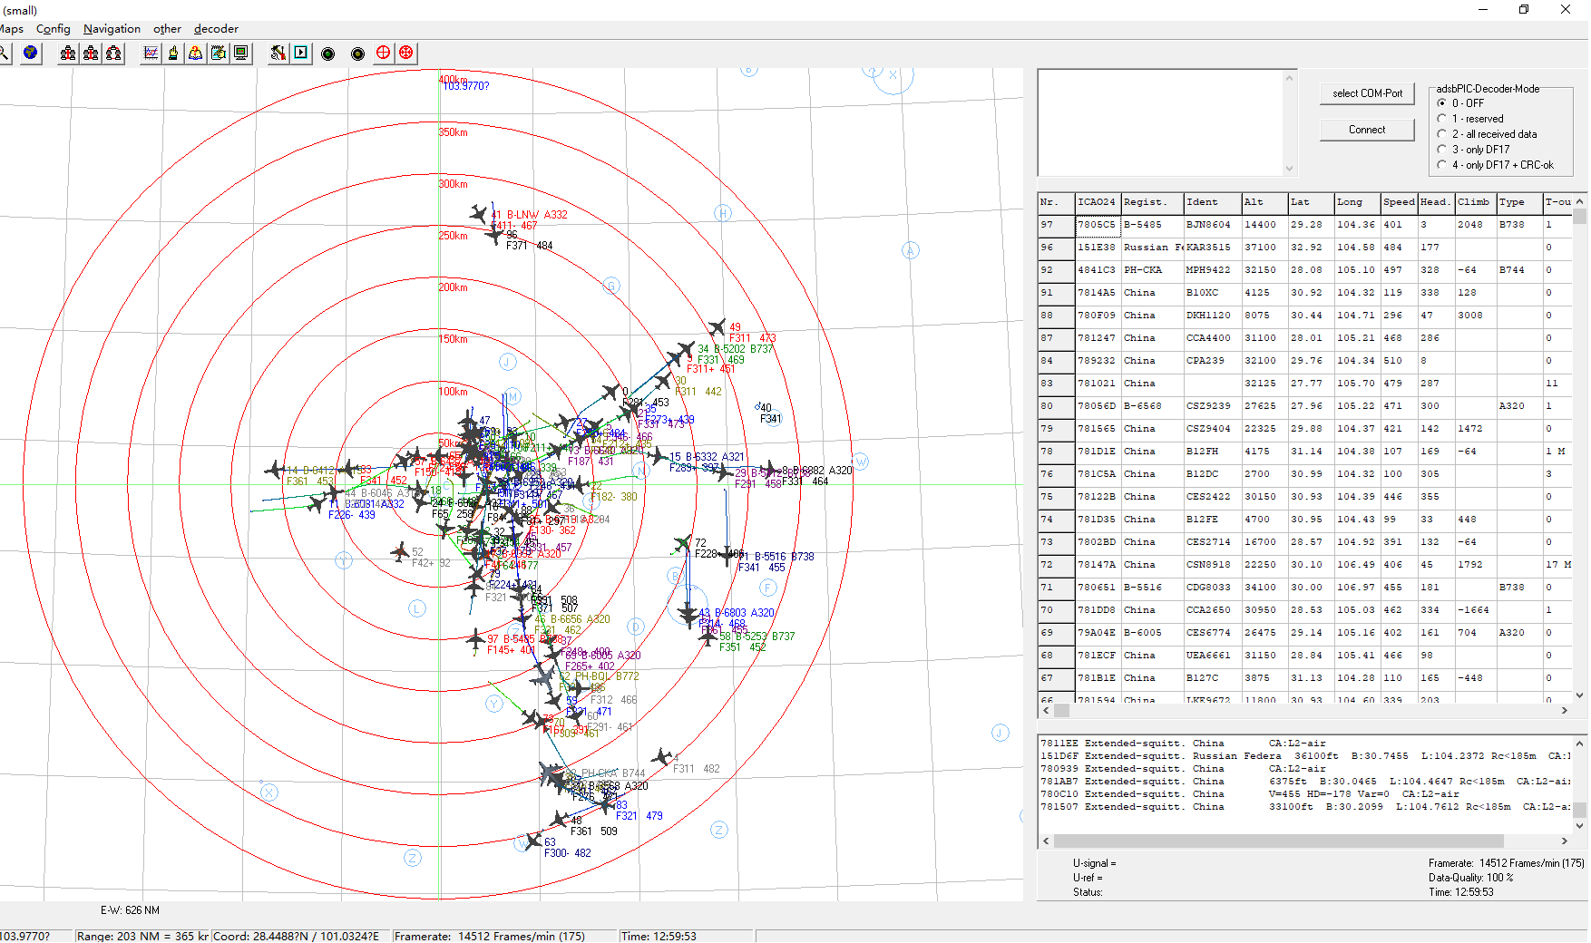
Task: Click table cell with registration 'PH-CKA'
Action: (1152, 270)
